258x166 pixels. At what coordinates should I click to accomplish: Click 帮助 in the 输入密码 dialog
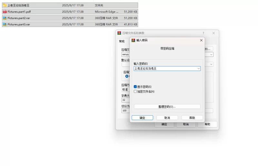(192, 118)
